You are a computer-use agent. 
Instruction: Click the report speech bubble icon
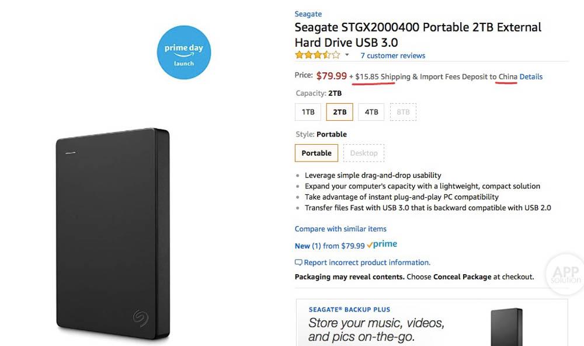click(x=298, y=263)
